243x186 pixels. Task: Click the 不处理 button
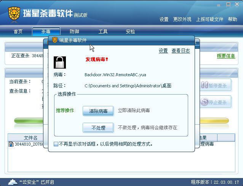point(98,128)
